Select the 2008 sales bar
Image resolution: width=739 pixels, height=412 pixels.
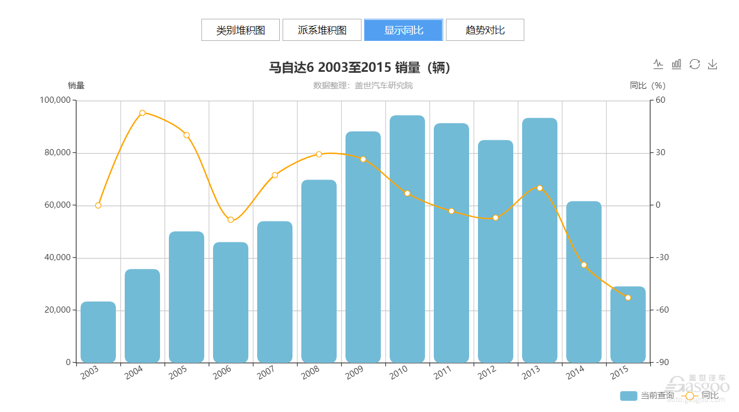coord(319,271)
